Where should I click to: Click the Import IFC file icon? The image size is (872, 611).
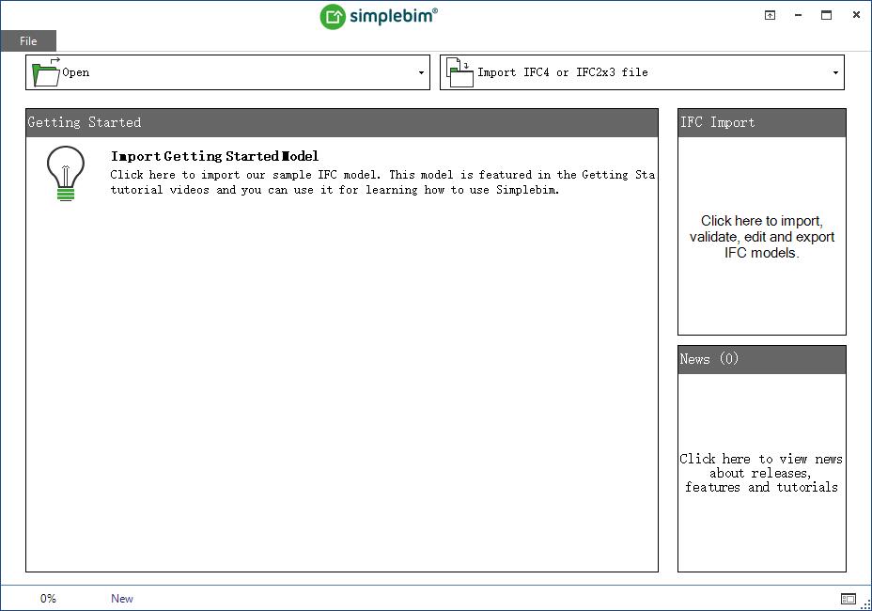point(459,72)
